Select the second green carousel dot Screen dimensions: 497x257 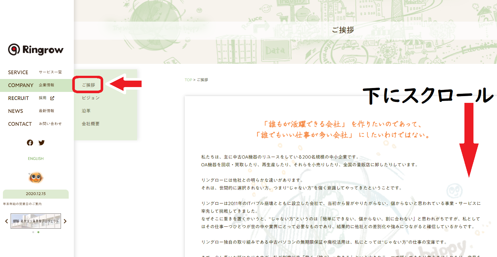38,232
